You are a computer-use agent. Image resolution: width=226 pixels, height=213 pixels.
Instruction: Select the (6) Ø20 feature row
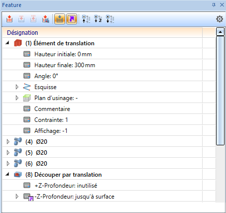point(103,164)
